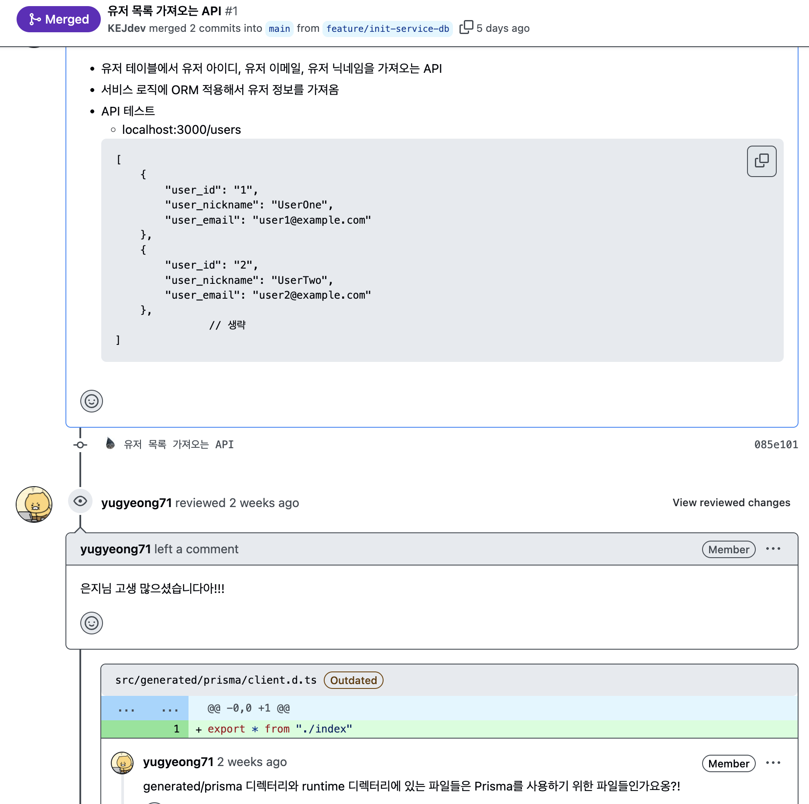Open commit 085e101
The width and height of the screenshot is (809, 804).
point(776,445)
